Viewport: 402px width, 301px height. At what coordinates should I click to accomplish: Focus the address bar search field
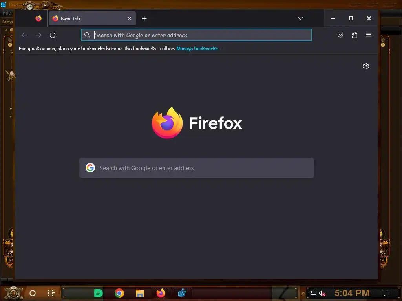point(196,35)
